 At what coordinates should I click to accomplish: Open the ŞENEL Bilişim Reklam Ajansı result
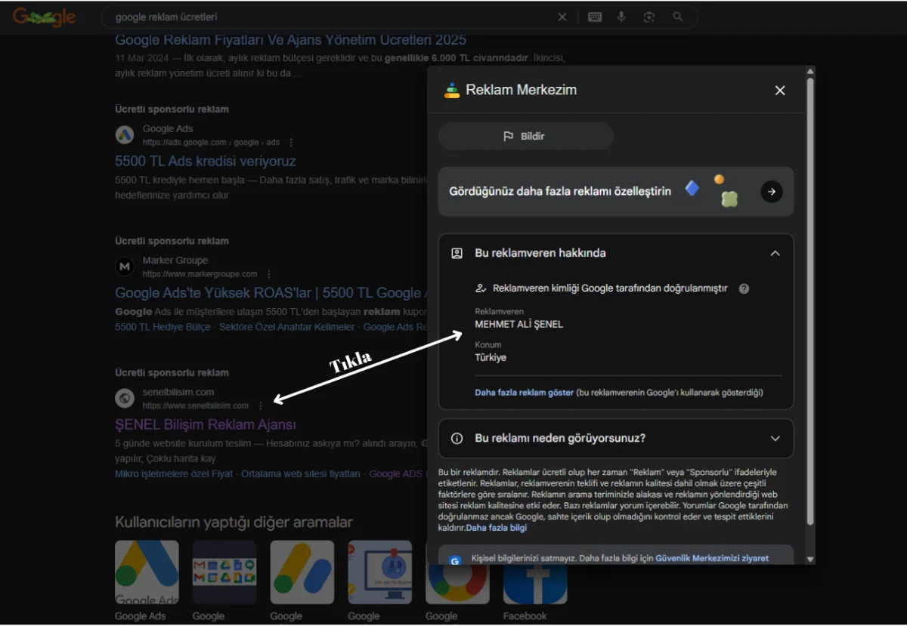click(x=205, y=424)
